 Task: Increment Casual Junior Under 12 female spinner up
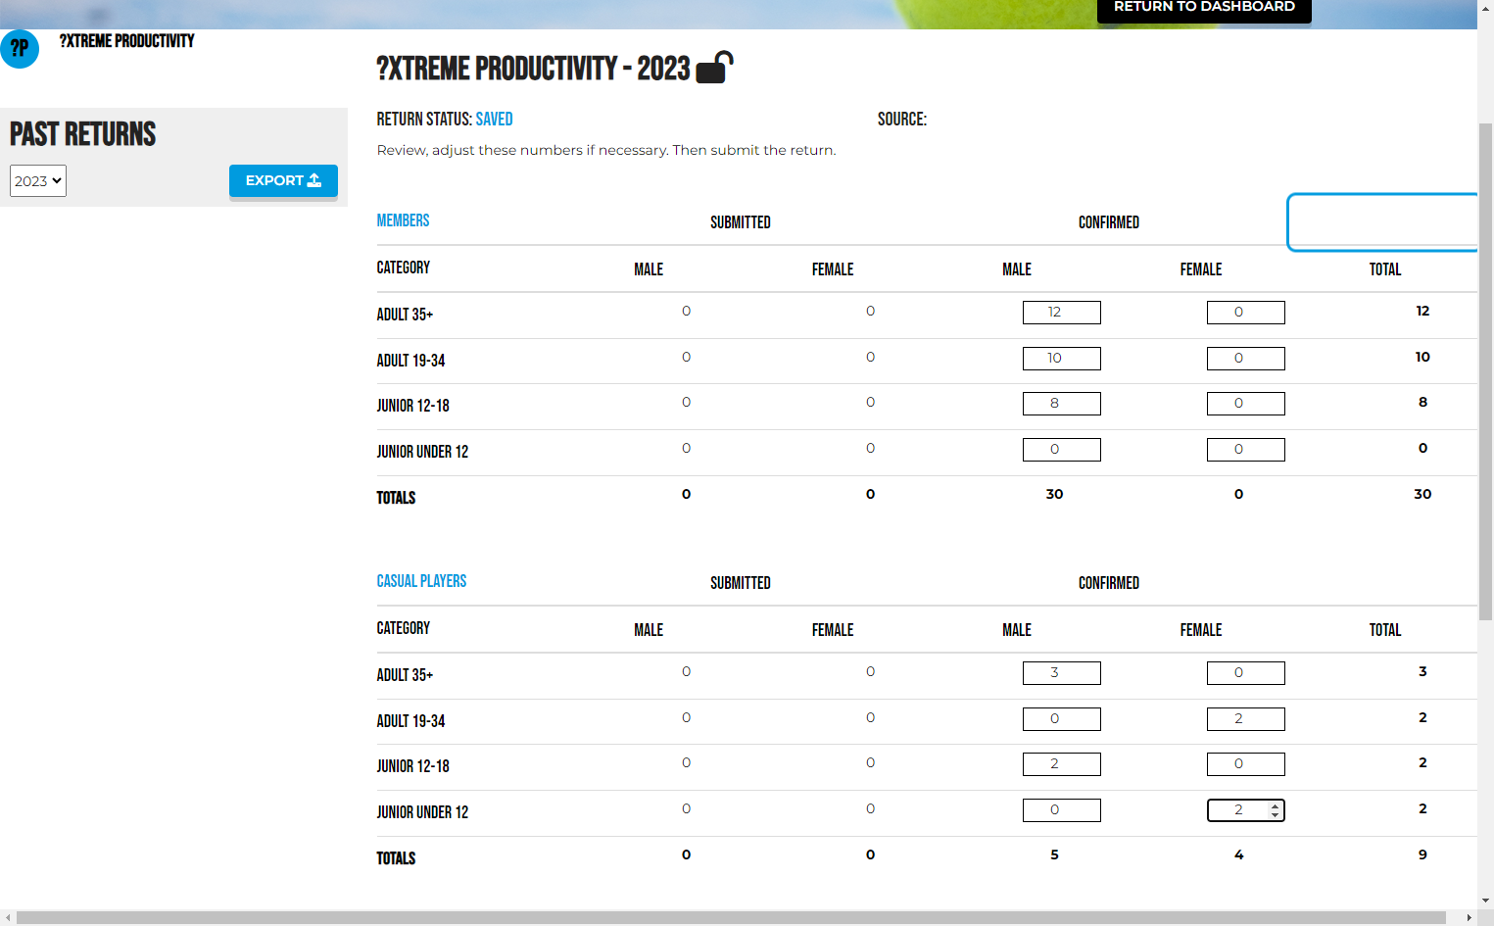click(x=1275, y=805)
